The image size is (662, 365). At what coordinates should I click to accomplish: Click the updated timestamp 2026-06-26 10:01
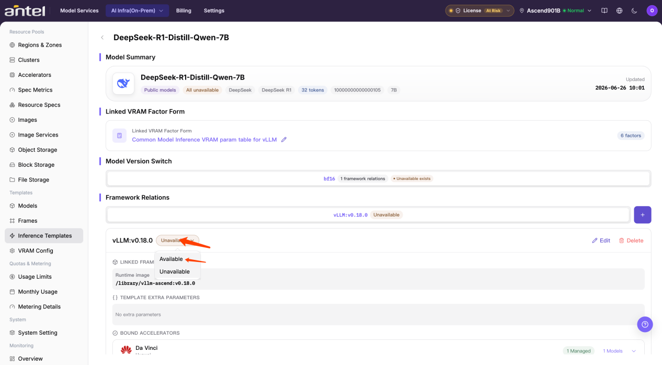[x=620, y=88]
